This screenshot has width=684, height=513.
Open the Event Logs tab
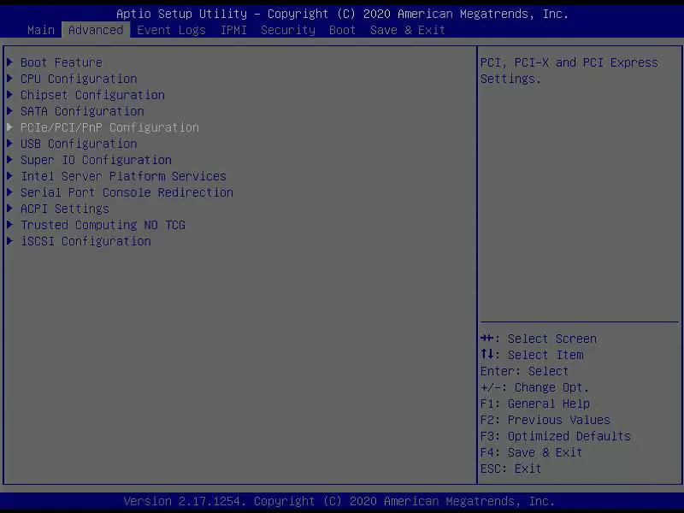coord(172,30)
